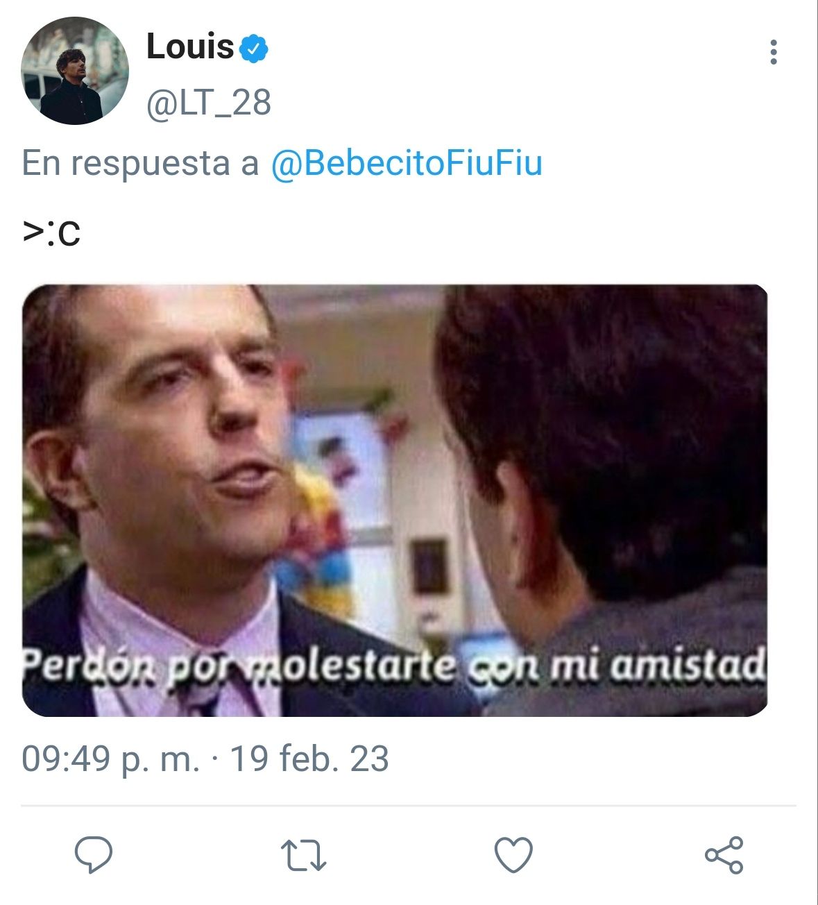This screenshot has height=905, width=818.
Task: Click the meme caption "Perdón por molestarte"
Action: pos(239,666)
